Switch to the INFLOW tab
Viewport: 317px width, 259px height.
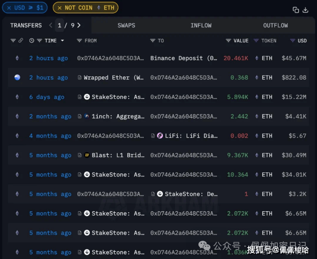(201, 26)
